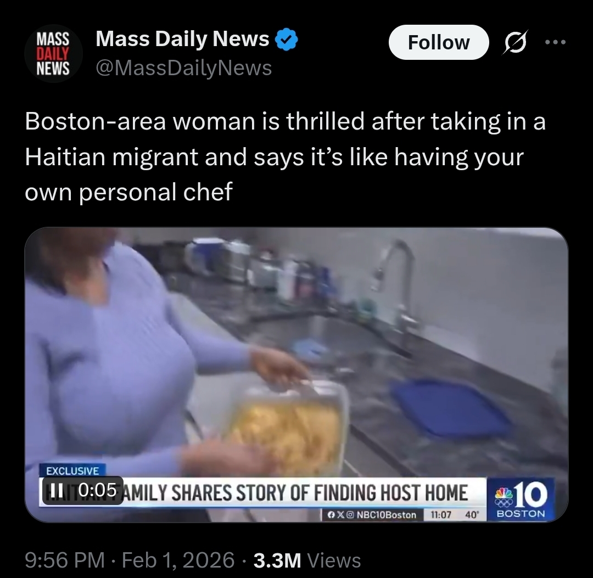Image resolution: width=593 pixels, height=578 pixels.
Task: Follow the Mass Daily News account
Action: pos(439,42)
